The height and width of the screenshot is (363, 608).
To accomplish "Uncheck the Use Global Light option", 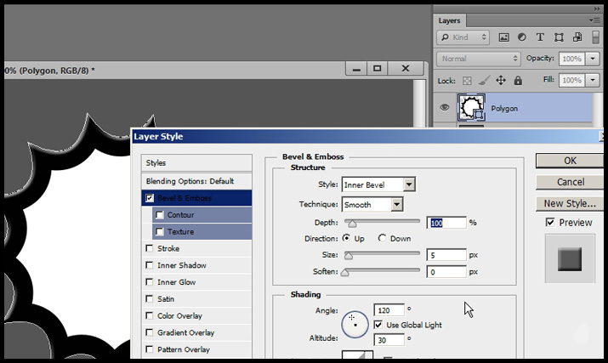I will point(378,325).
